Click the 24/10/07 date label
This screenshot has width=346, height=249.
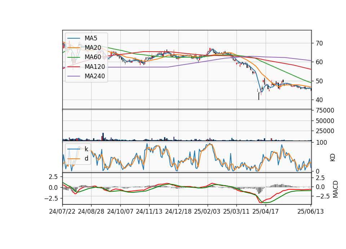(120, 211)
